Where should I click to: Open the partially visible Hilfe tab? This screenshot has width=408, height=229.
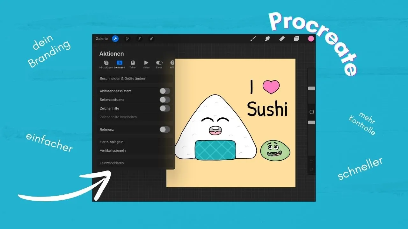coord(172,65)
